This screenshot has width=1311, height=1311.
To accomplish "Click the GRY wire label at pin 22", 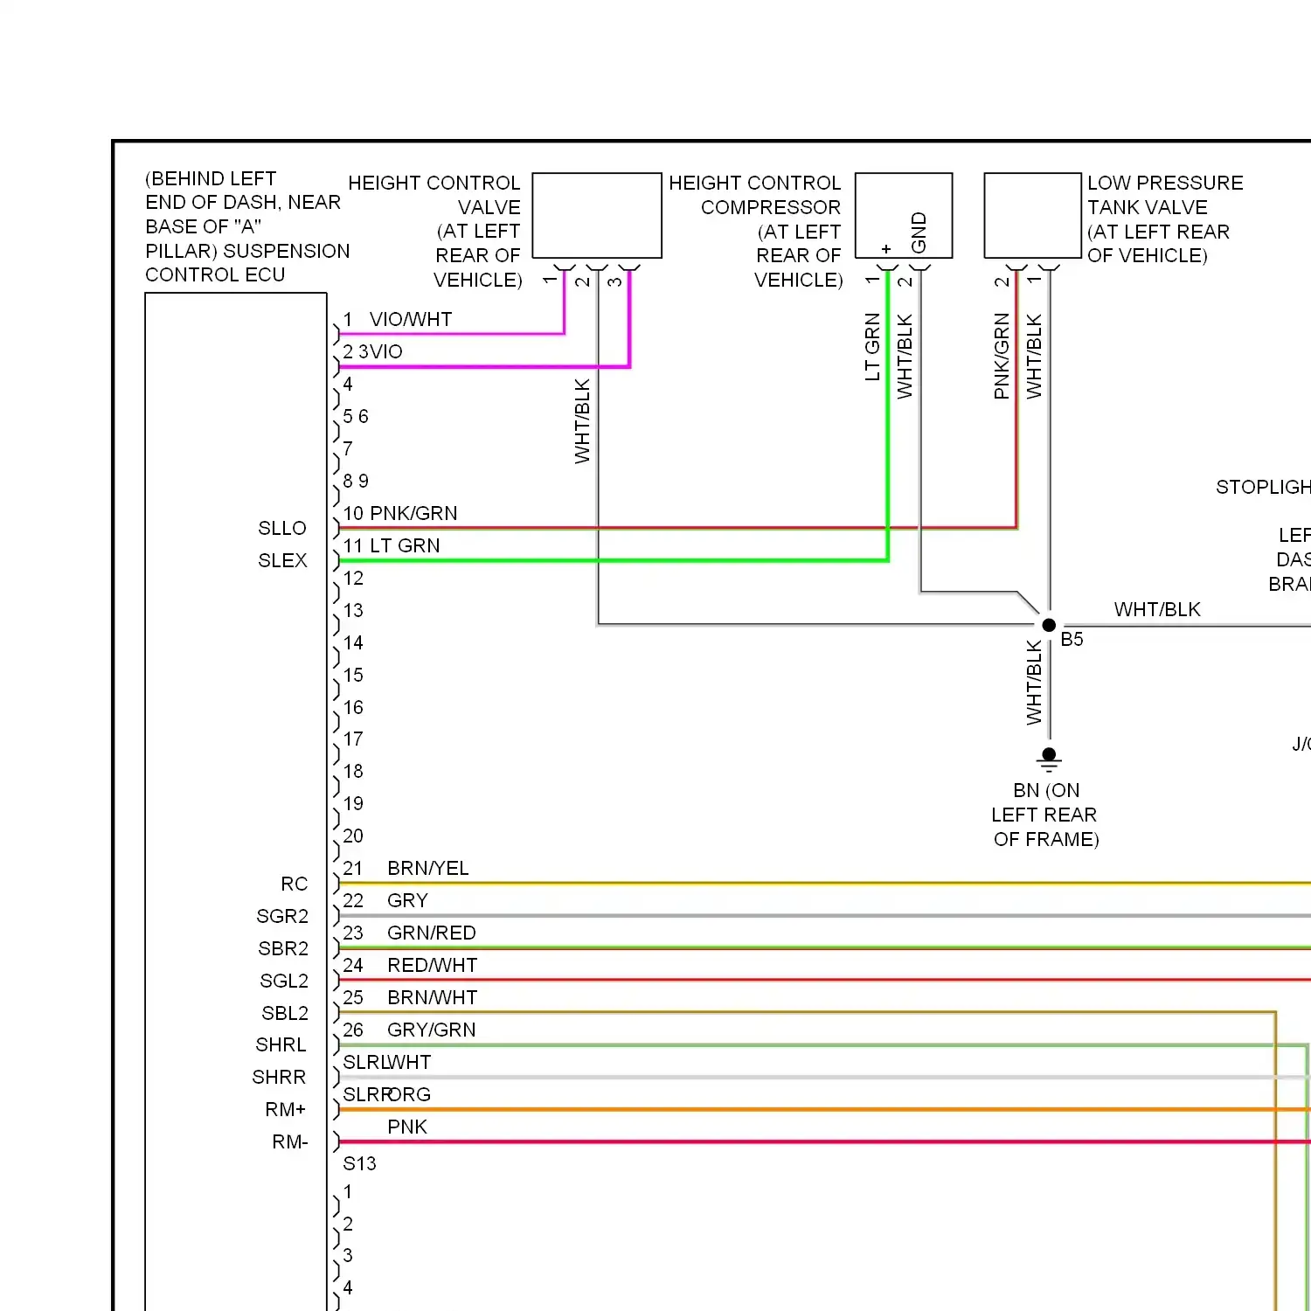I will (x=407, y=900).
